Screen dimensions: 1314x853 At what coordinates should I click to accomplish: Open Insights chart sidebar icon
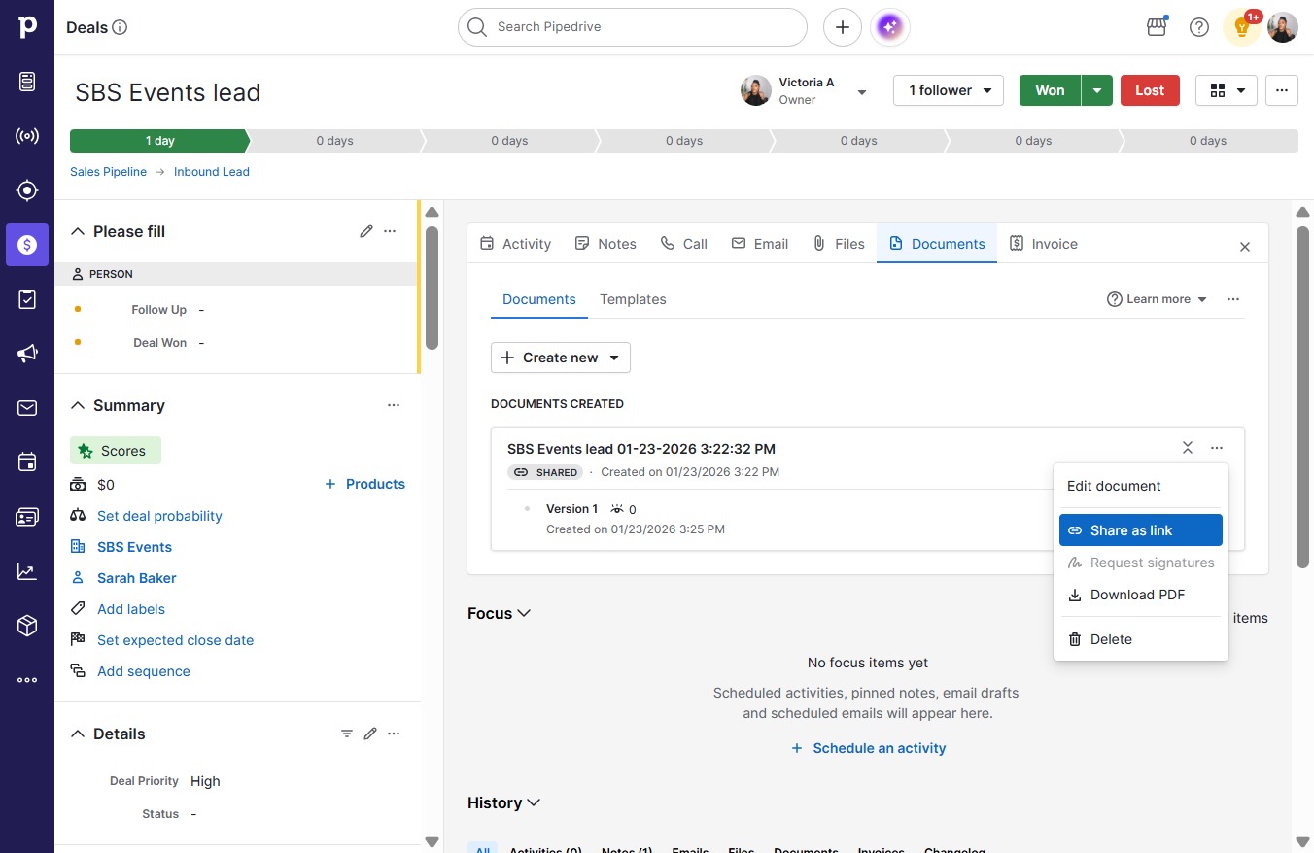pyautogui.click(x=27, y=571)
